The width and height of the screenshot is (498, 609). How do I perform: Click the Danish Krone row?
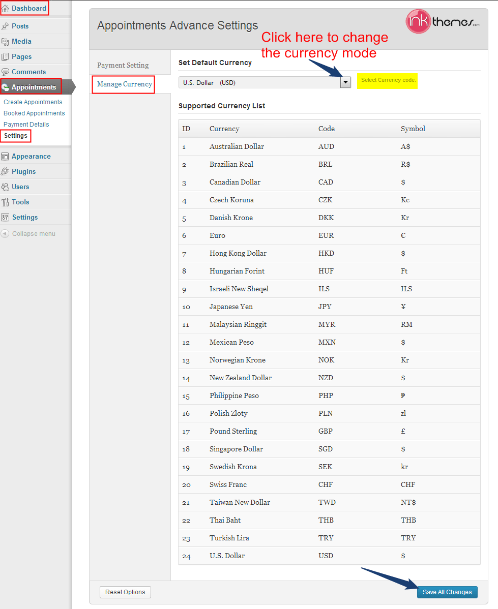[329, 218]
